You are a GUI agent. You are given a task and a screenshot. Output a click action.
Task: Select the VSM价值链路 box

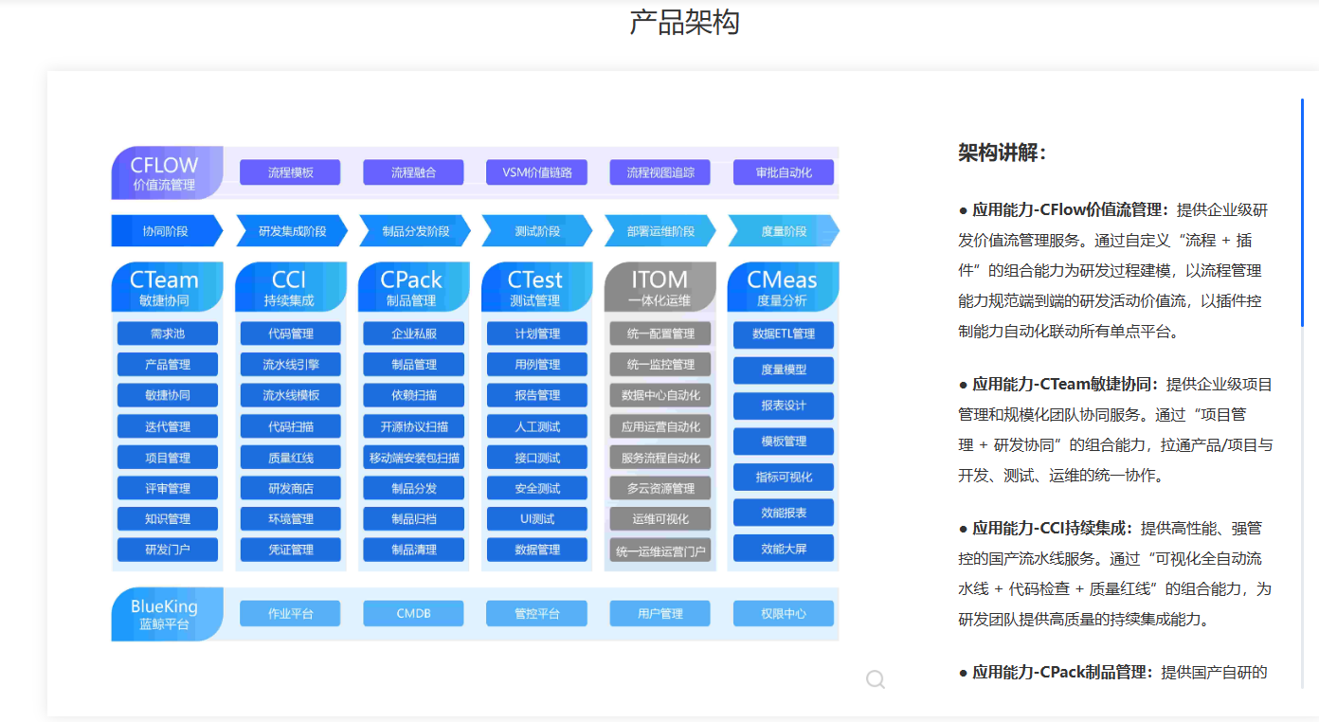pyautogui.click(x=537, y=172)
